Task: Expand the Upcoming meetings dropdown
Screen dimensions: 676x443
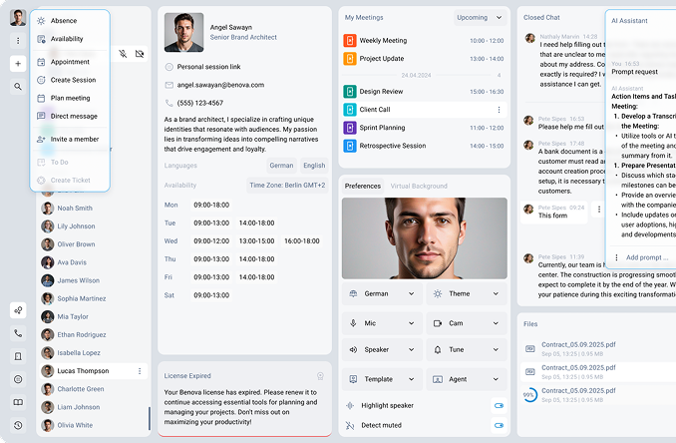Action: pyautogui.click(x=478, y=18)
